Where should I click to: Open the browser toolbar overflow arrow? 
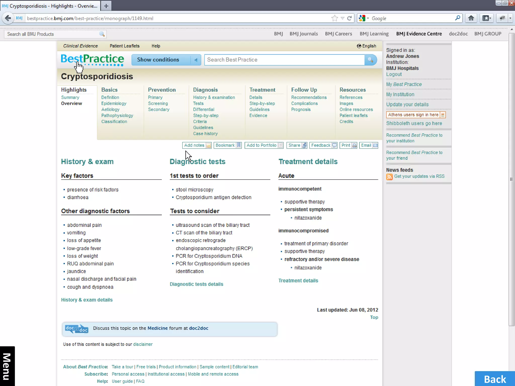click(510, 18)
